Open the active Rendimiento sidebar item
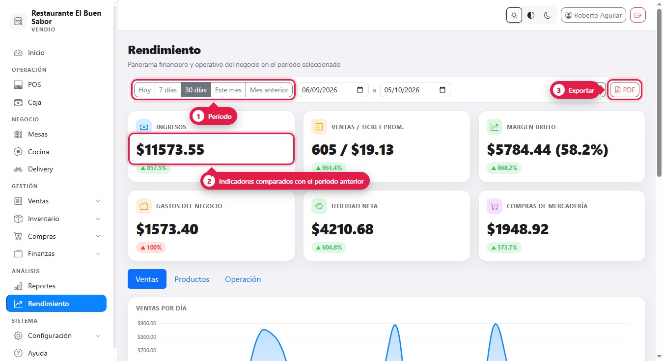This screenshot has width=663, height=361. coord(56,304)
